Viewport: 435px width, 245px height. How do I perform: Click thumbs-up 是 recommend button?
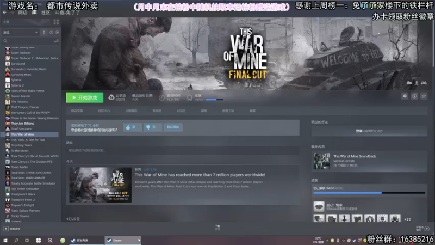pos(132,127)
